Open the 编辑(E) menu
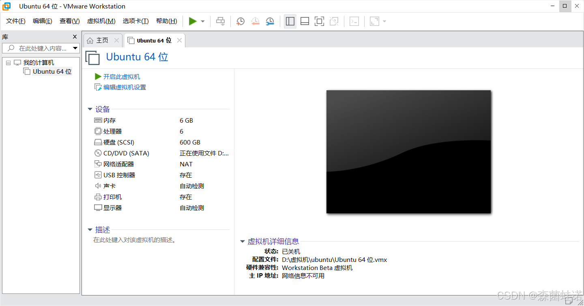 point(43,21)
